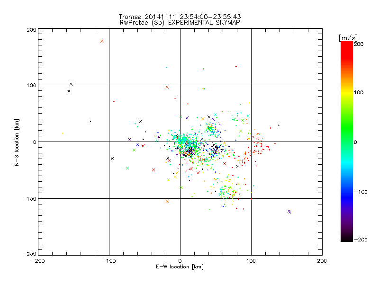Click the X-axis '-100' tick label

109,261
